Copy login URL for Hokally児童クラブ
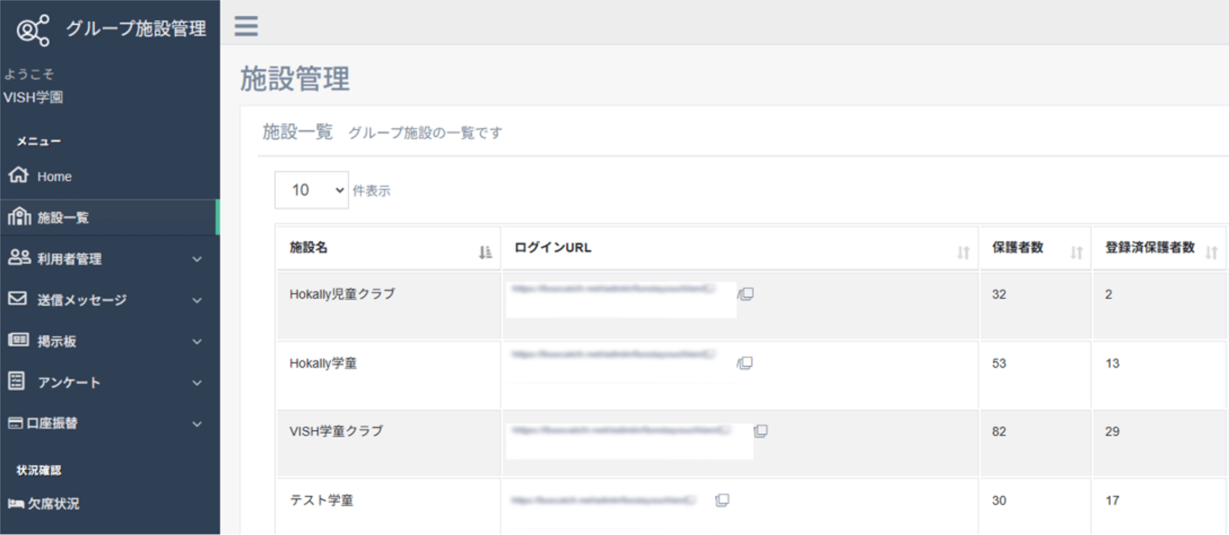Image resolution: width=1229 pixels, height=535 pixels. point(746,294)
